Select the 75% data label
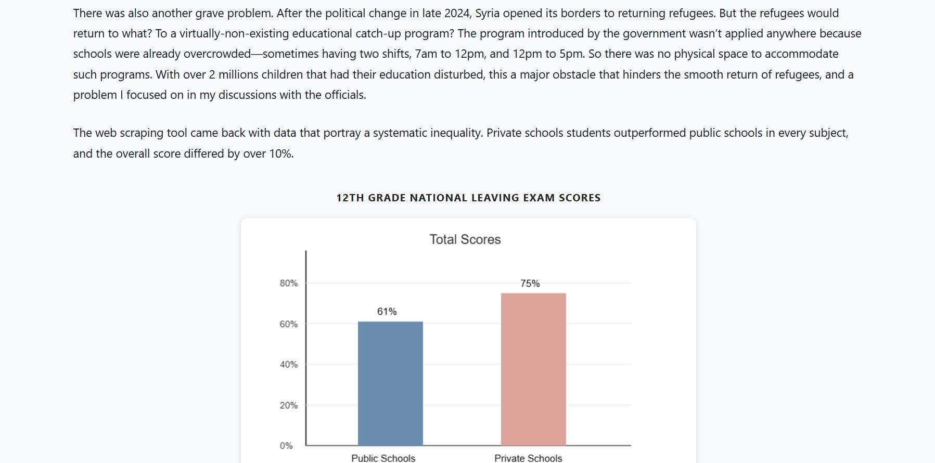 click(530, 284)
